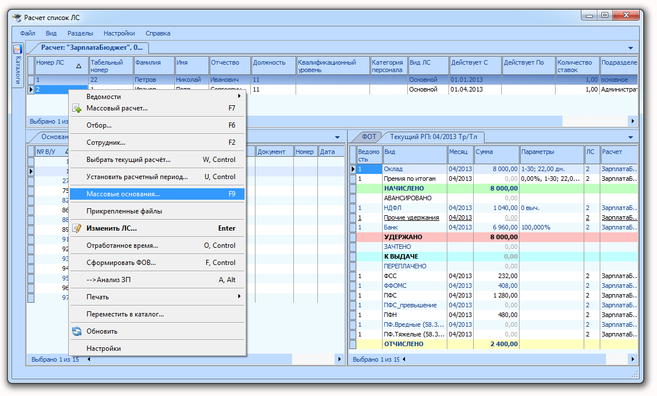Click Должность column header

click(273, 66)
